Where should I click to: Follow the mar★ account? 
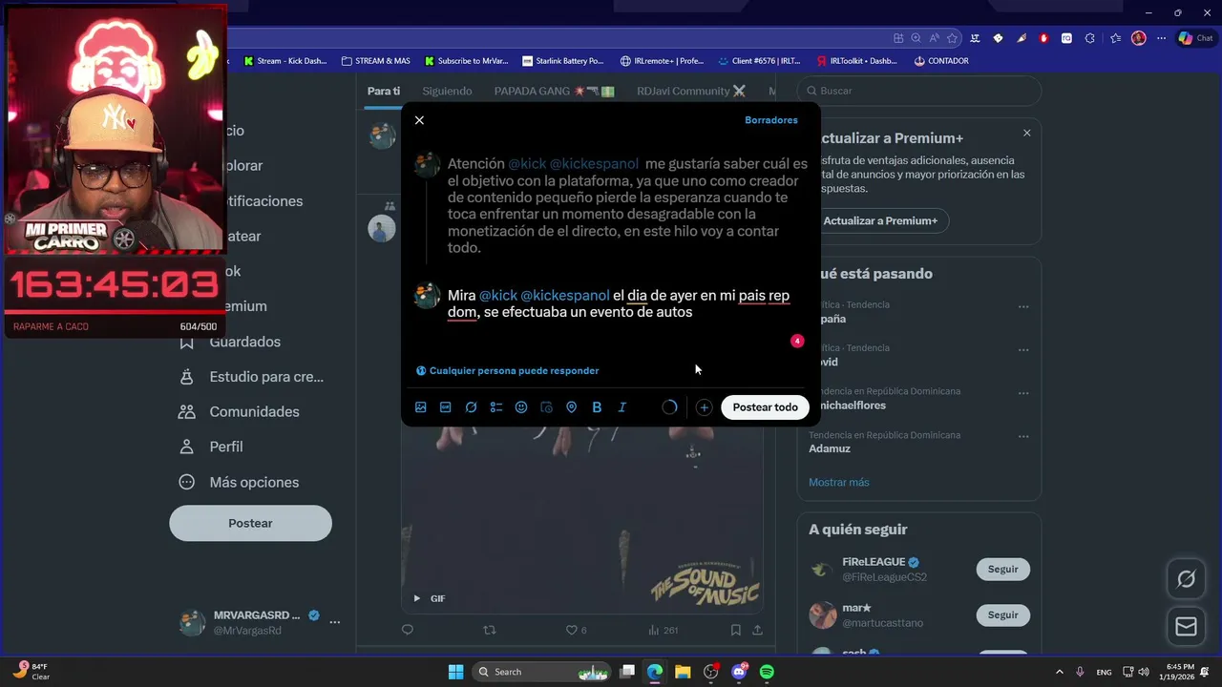tap(1002, 615)
